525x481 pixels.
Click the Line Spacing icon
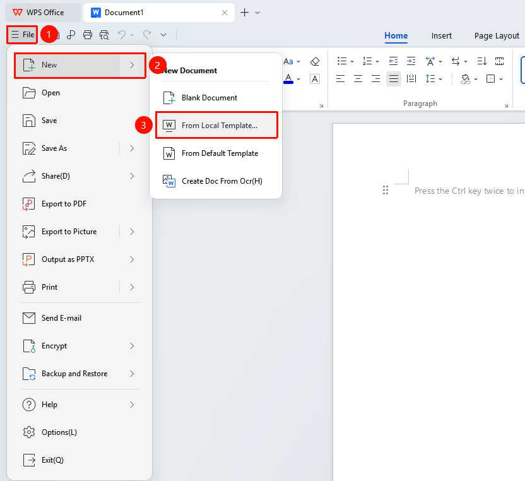(x=430, y=79)
